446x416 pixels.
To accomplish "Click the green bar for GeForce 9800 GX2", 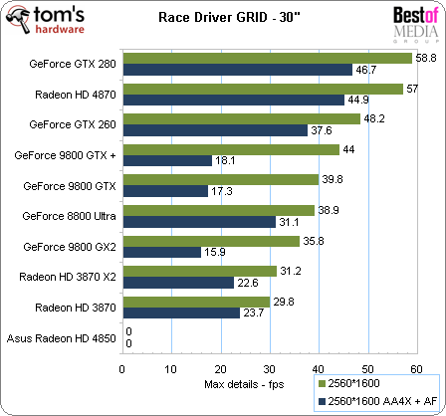I will tap(211, 242).
